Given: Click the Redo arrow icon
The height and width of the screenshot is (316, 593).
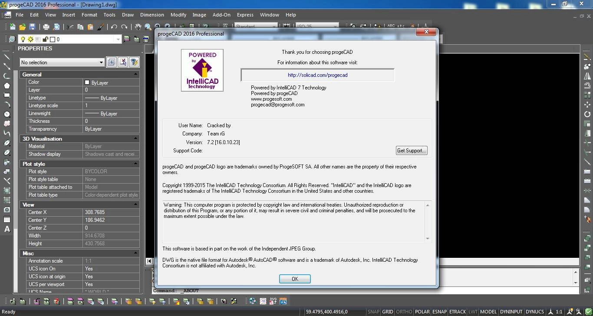Looking at the screenshot, I should 124,27.
